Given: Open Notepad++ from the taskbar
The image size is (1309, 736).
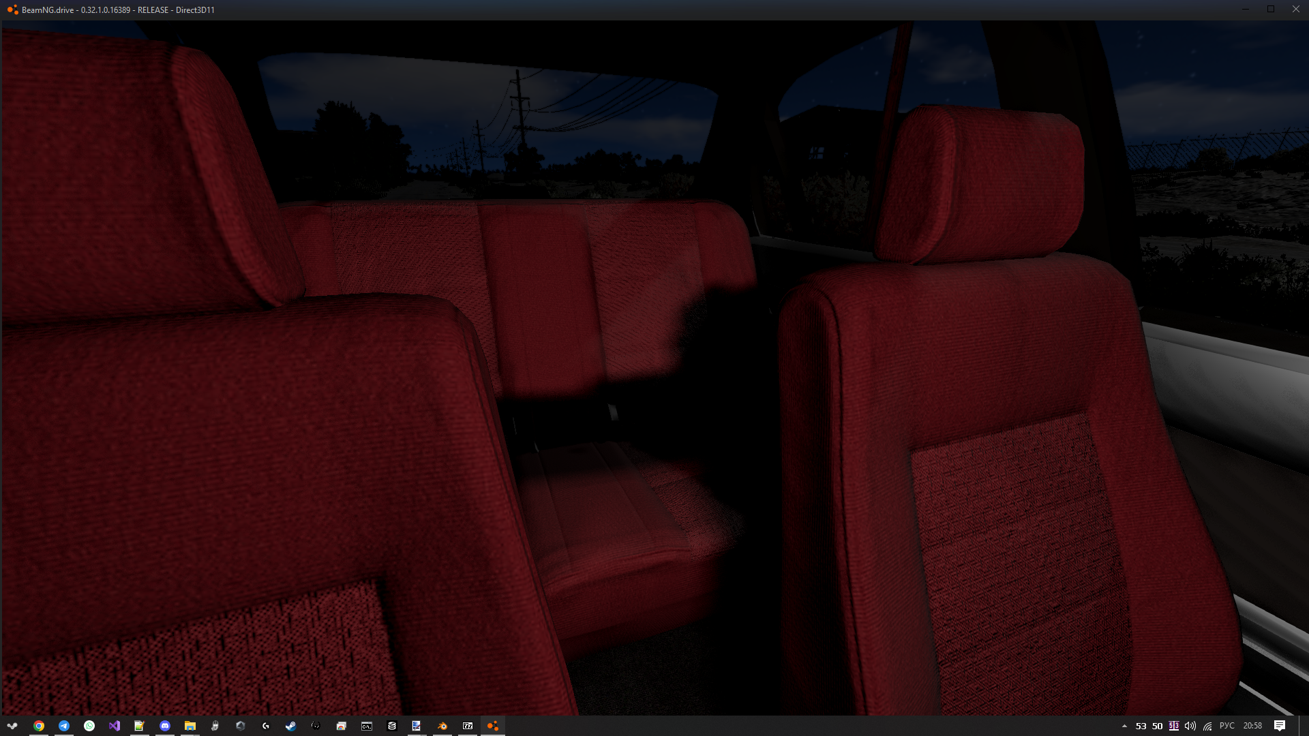Looking at the screenshot, I should pos(139,726).
